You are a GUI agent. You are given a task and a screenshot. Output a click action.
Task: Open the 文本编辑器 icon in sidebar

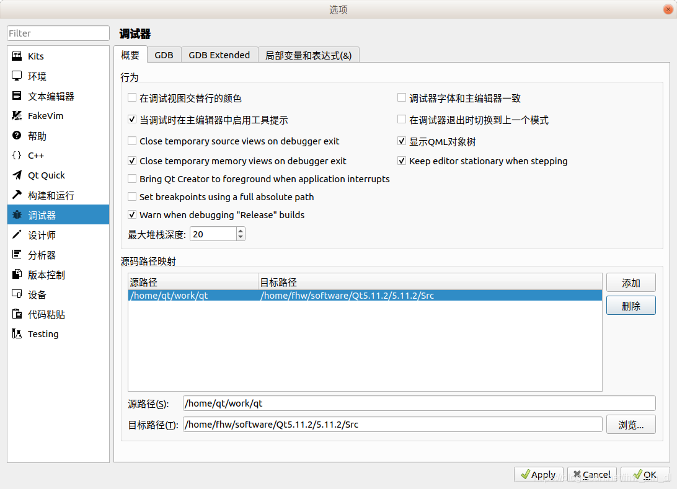(17, 96)
